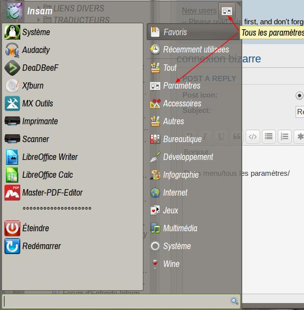The height and width of the screenshot is (310, 304).
Task: Click the Insam username label
Action: pos(40,11)
